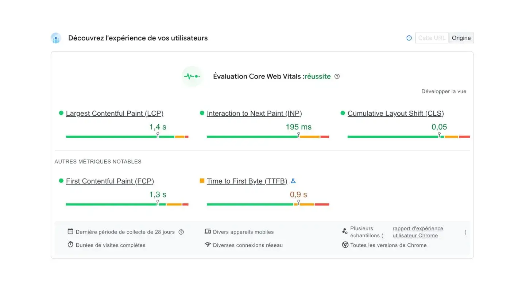The image size is (518, 292).
Task: Open Largest Contentful Paint (LCP) link
Action: (115, 114)
